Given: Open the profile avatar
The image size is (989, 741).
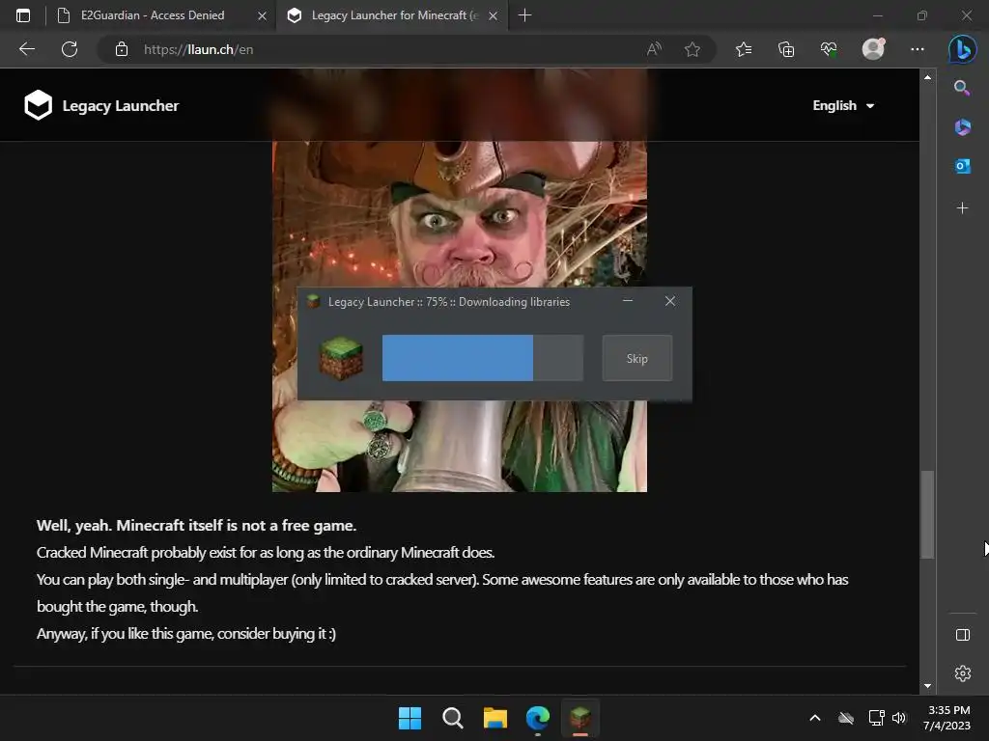Looking at the screenshot, I should click(873, 49).
